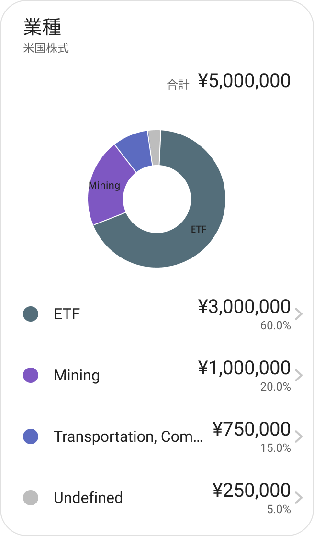Open the Mining category label
This screenshot has width=314, height=536.
point(77,376)
